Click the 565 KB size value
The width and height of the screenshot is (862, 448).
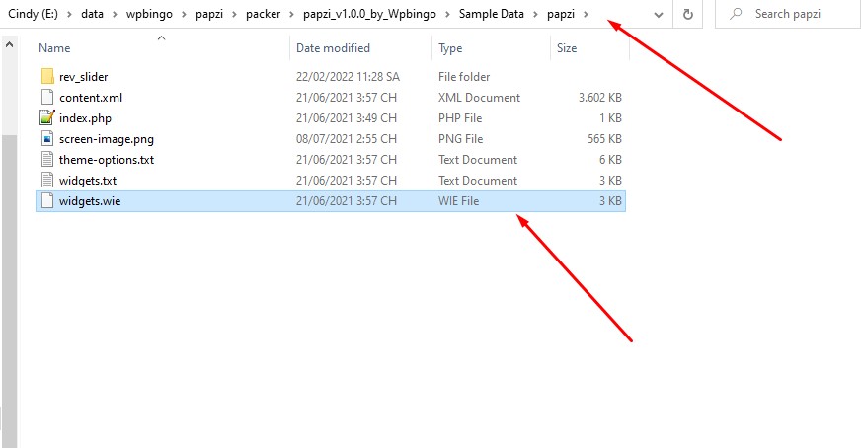click(x=604, y=139)
